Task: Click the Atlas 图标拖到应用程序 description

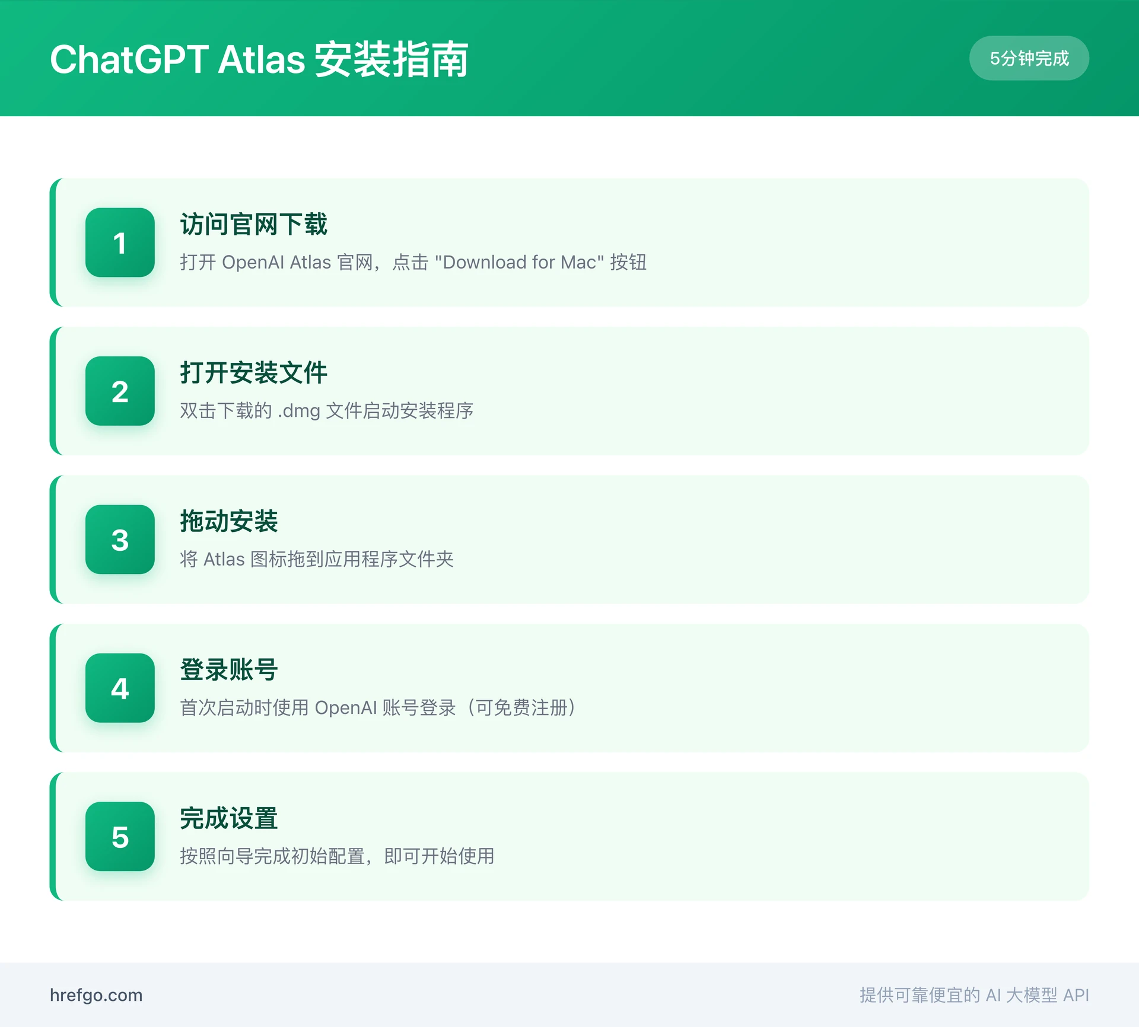Action: tap(317, 559)
